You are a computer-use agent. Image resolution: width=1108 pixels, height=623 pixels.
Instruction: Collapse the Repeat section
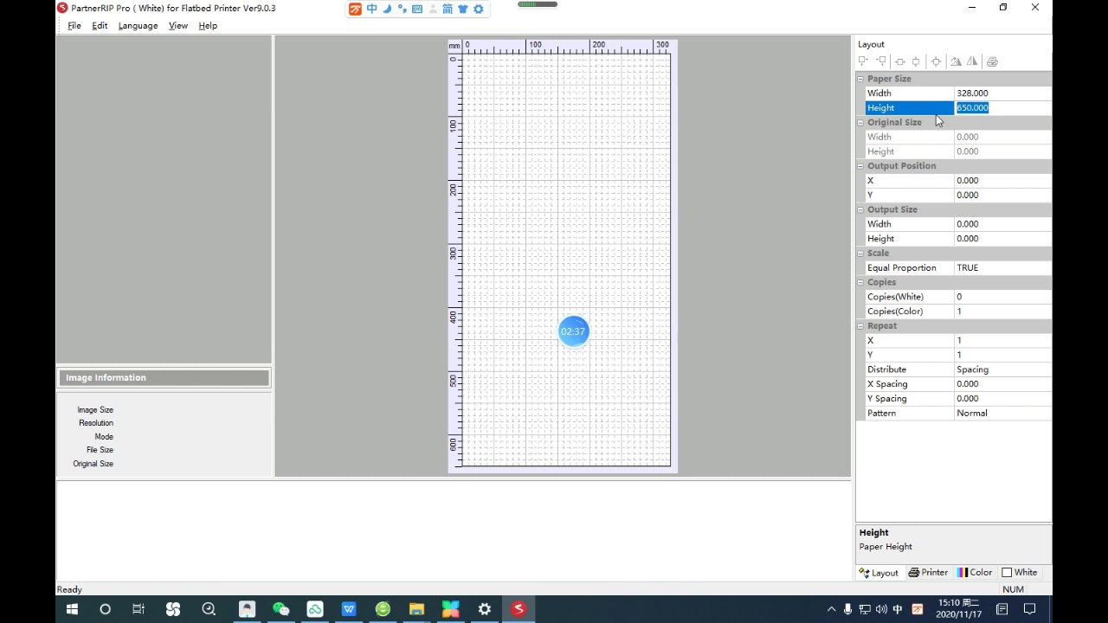(x=860, y=326)
